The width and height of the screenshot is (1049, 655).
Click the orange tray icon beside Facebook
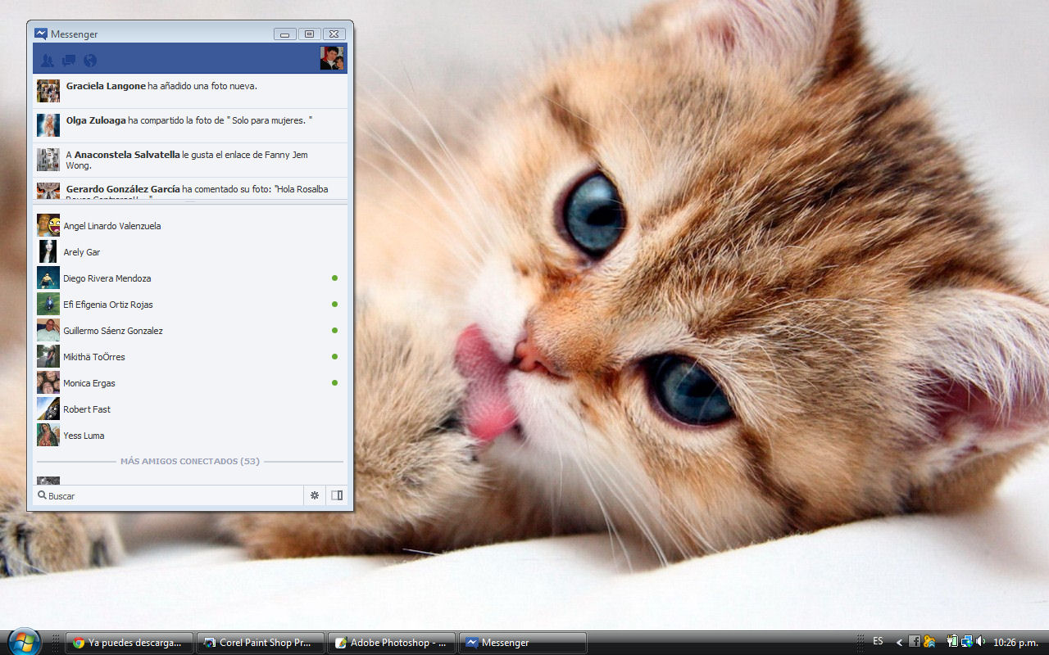[x=929, y=642]
